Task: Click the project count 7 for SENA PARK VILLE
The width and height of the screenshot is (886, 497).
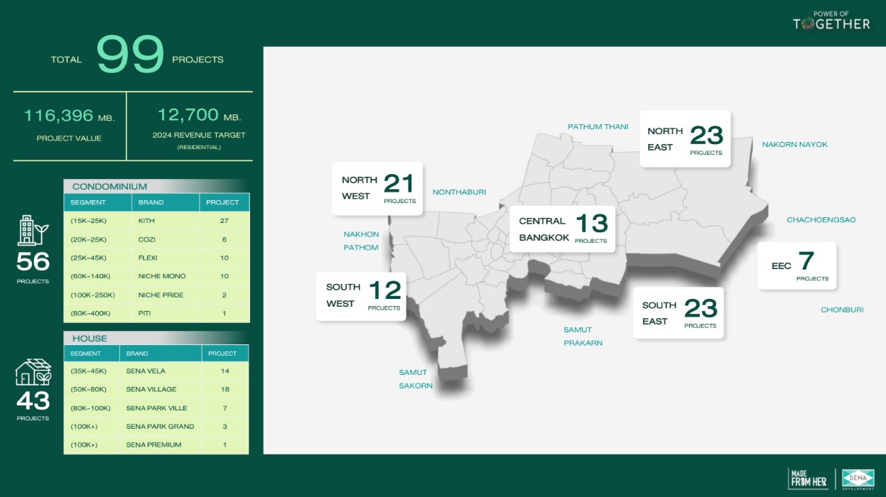Action: [x=225, y=408]
